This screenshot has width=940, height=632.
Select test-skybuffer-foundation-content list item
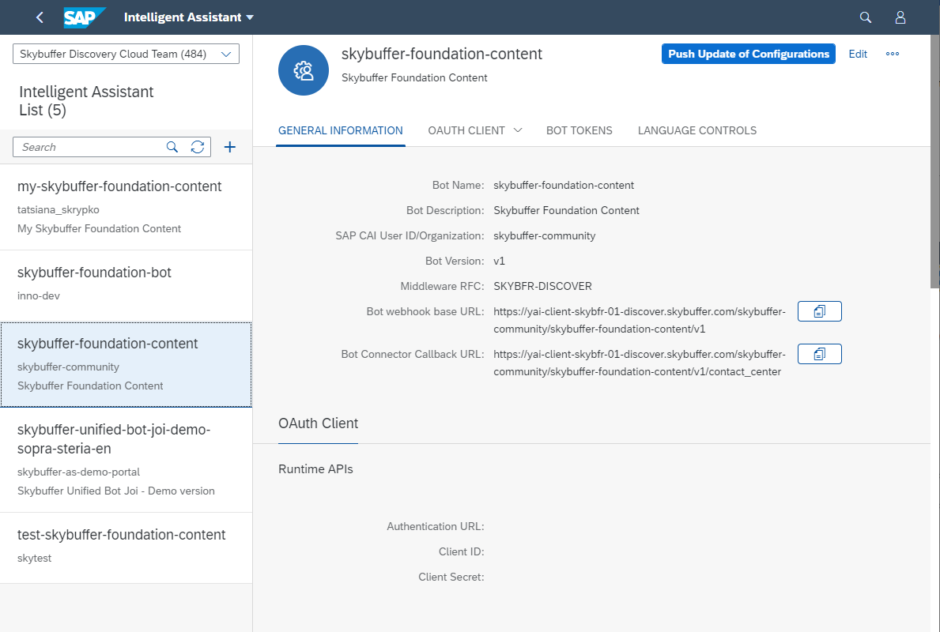click(126, 548)
